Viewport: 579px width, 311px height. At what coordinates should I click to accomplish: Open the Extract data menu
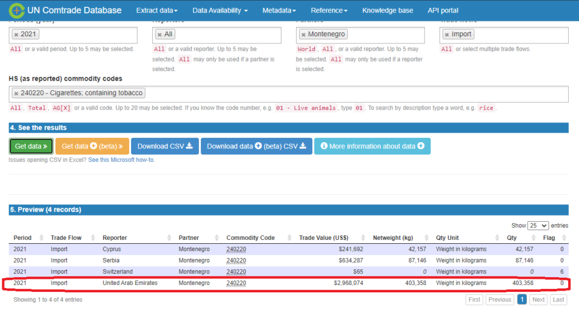click(157, 10)
